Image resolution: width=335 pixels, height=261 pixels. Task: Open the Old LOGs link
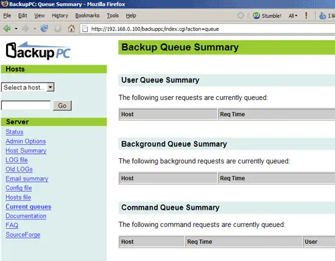tap(19, 169)
